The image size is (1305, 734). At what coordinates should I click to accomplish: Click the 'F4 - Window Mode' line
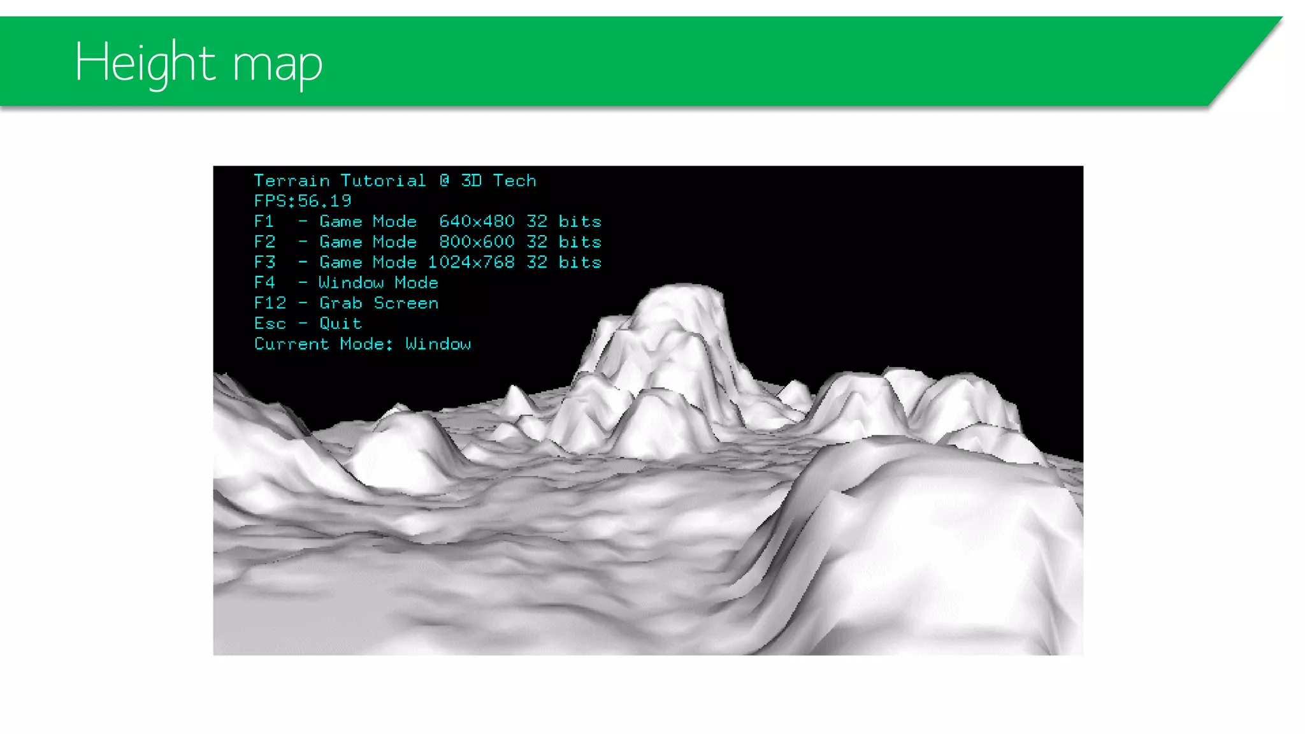pos(346,283)
